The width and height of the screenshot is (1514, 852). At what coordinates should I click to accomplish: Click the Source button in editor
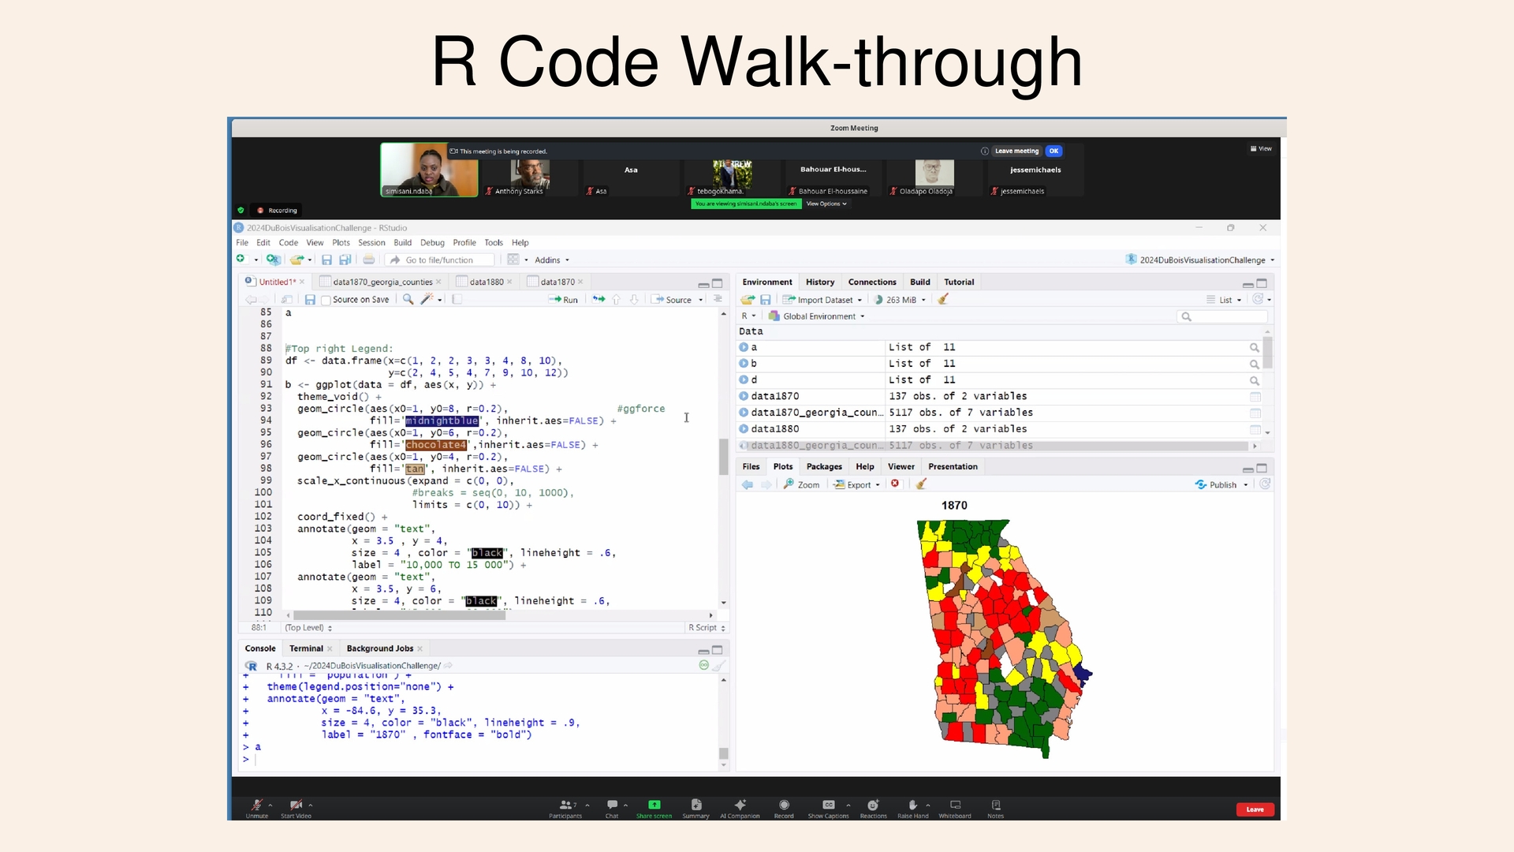click(672, 300)
